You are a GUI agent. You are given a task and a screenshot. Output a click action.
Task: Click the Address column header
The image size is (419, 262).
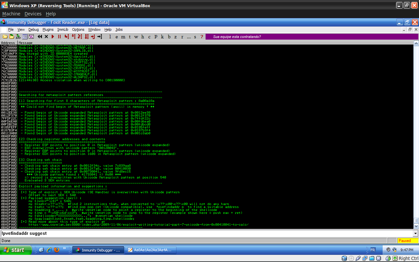(x=9, y=43)
